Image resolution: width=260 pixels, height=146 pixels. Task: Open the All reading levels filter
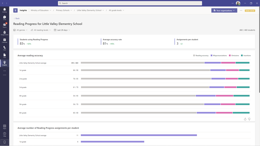(x=41, y=30)
